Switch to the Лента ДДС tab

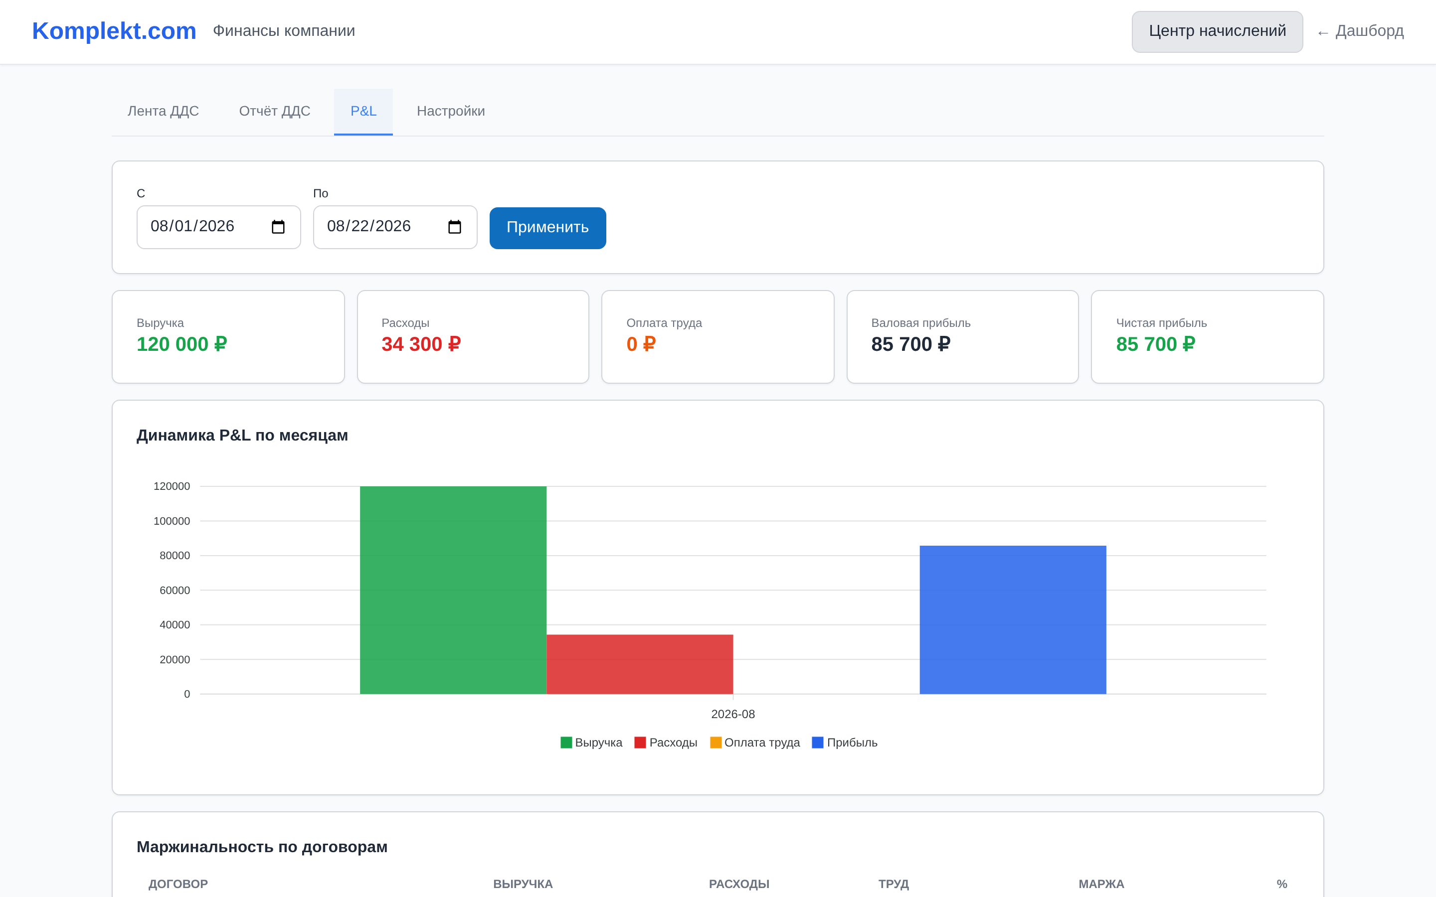pos(163,112)
